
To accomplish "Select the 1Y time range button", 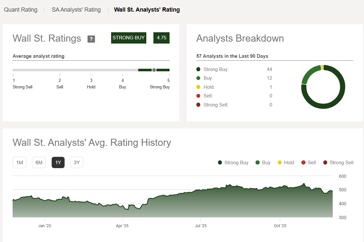I will [x=58, y=163].
